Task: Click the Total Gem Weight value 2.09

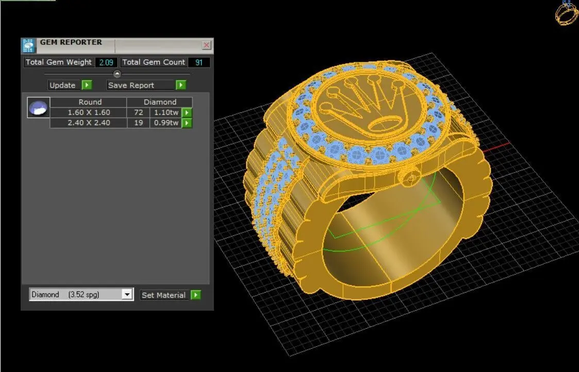Action: (106, 62)
